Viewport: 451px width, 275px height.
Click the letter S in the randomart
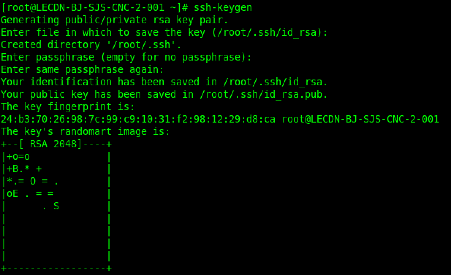tap(56, 206)
